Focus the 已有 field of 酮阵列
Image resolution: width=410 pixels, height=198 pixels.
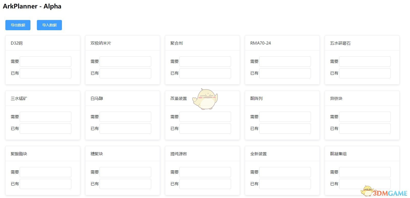pyautogui.click(x=285, y=129)
